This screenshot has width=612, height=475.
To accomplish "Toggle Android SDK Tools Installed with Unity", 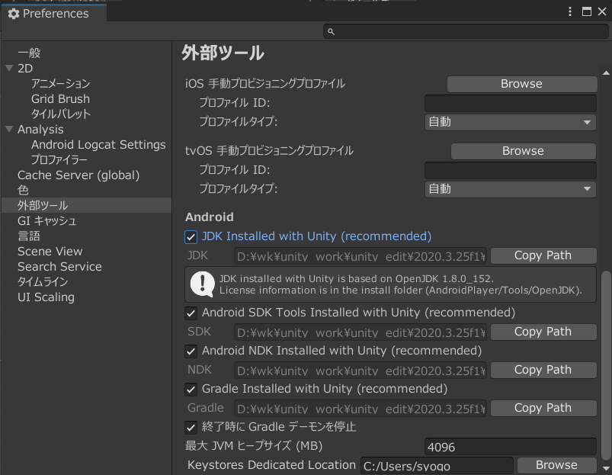I will (191, 313).
